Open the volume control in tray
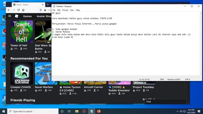This screenshot has width=203, height=114. (x=181, y=111)
